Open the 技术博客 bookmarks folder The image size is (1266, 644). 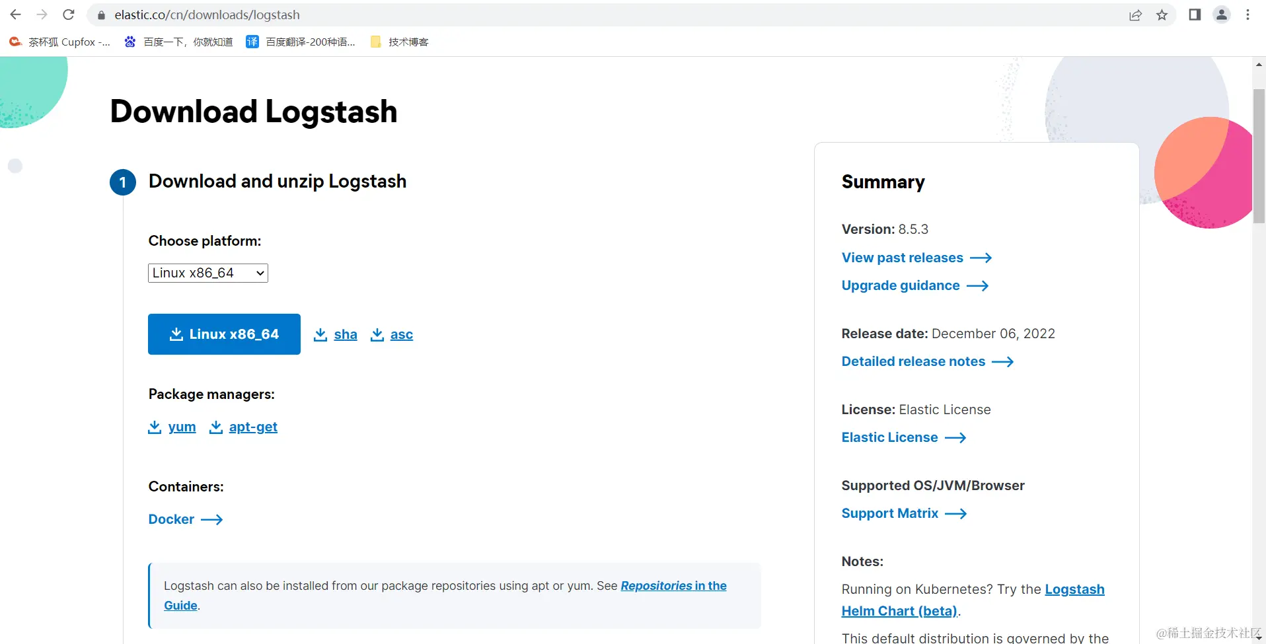click(x=400, y=42)
